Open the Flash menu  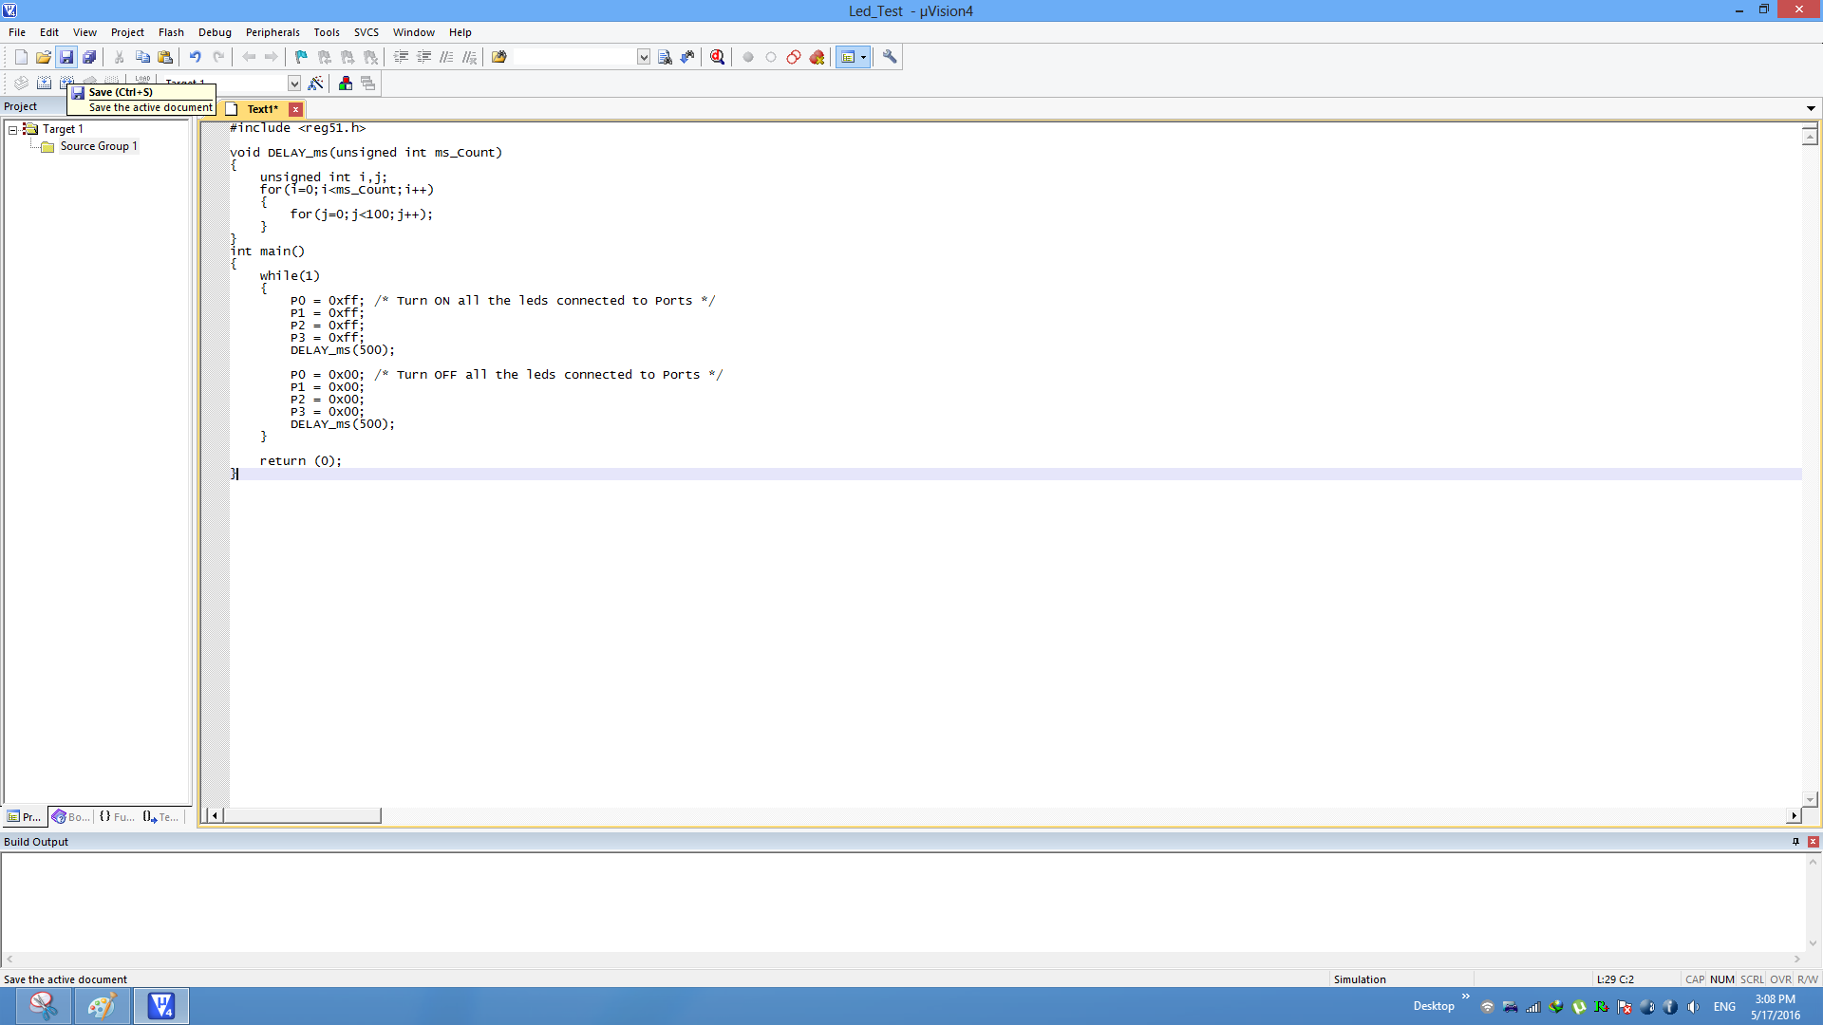[x=171, y=32]
